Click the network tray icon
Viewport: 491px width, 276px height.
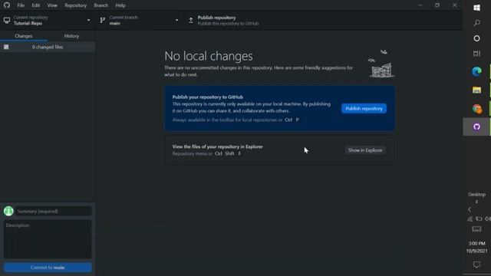click(470, 219)
